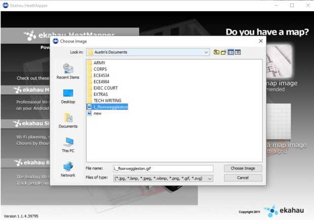
Task: Open This PC shortcut
Action: tap(68, 145)
